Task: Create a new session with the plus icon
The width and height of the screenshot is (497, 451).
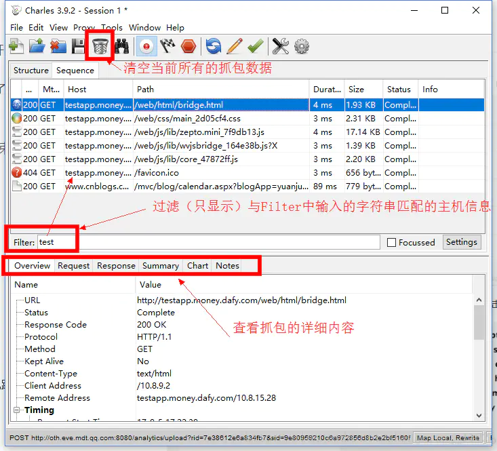Action: (16, 46)
